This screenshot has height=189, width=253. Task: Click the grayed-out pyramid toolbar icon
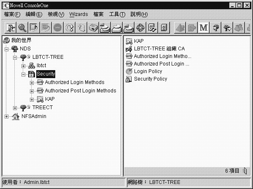pos(180,28)
